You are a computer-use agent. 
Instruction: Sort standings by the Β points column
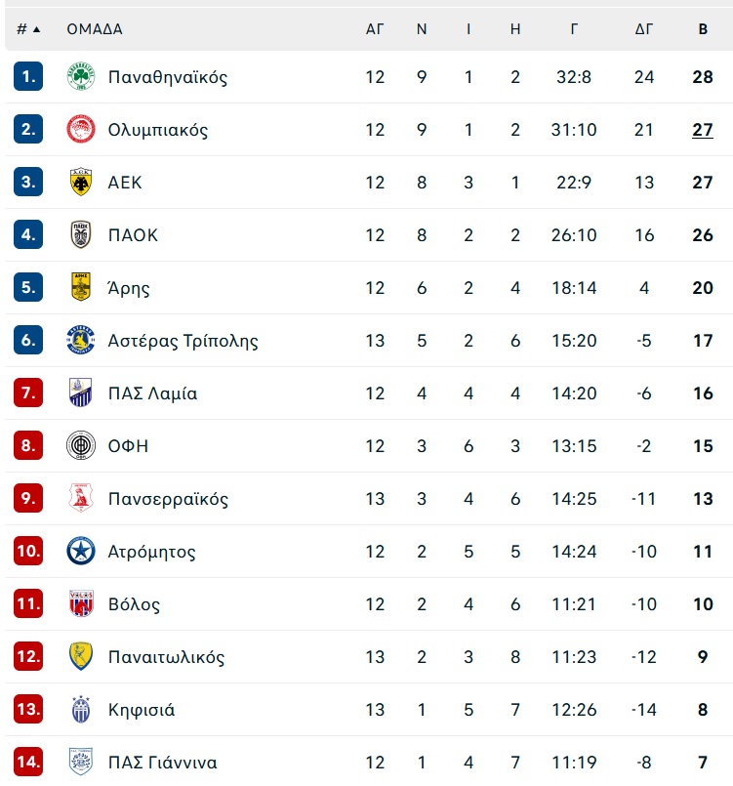[x=703, y=29]
